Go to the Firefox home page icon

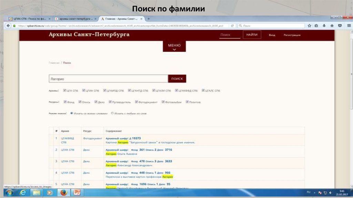pyautogui.click(x=332, y=26)
